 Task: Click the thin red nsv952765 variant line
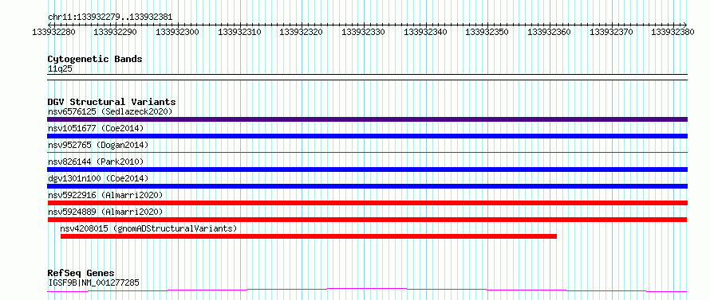coord(367,153)
